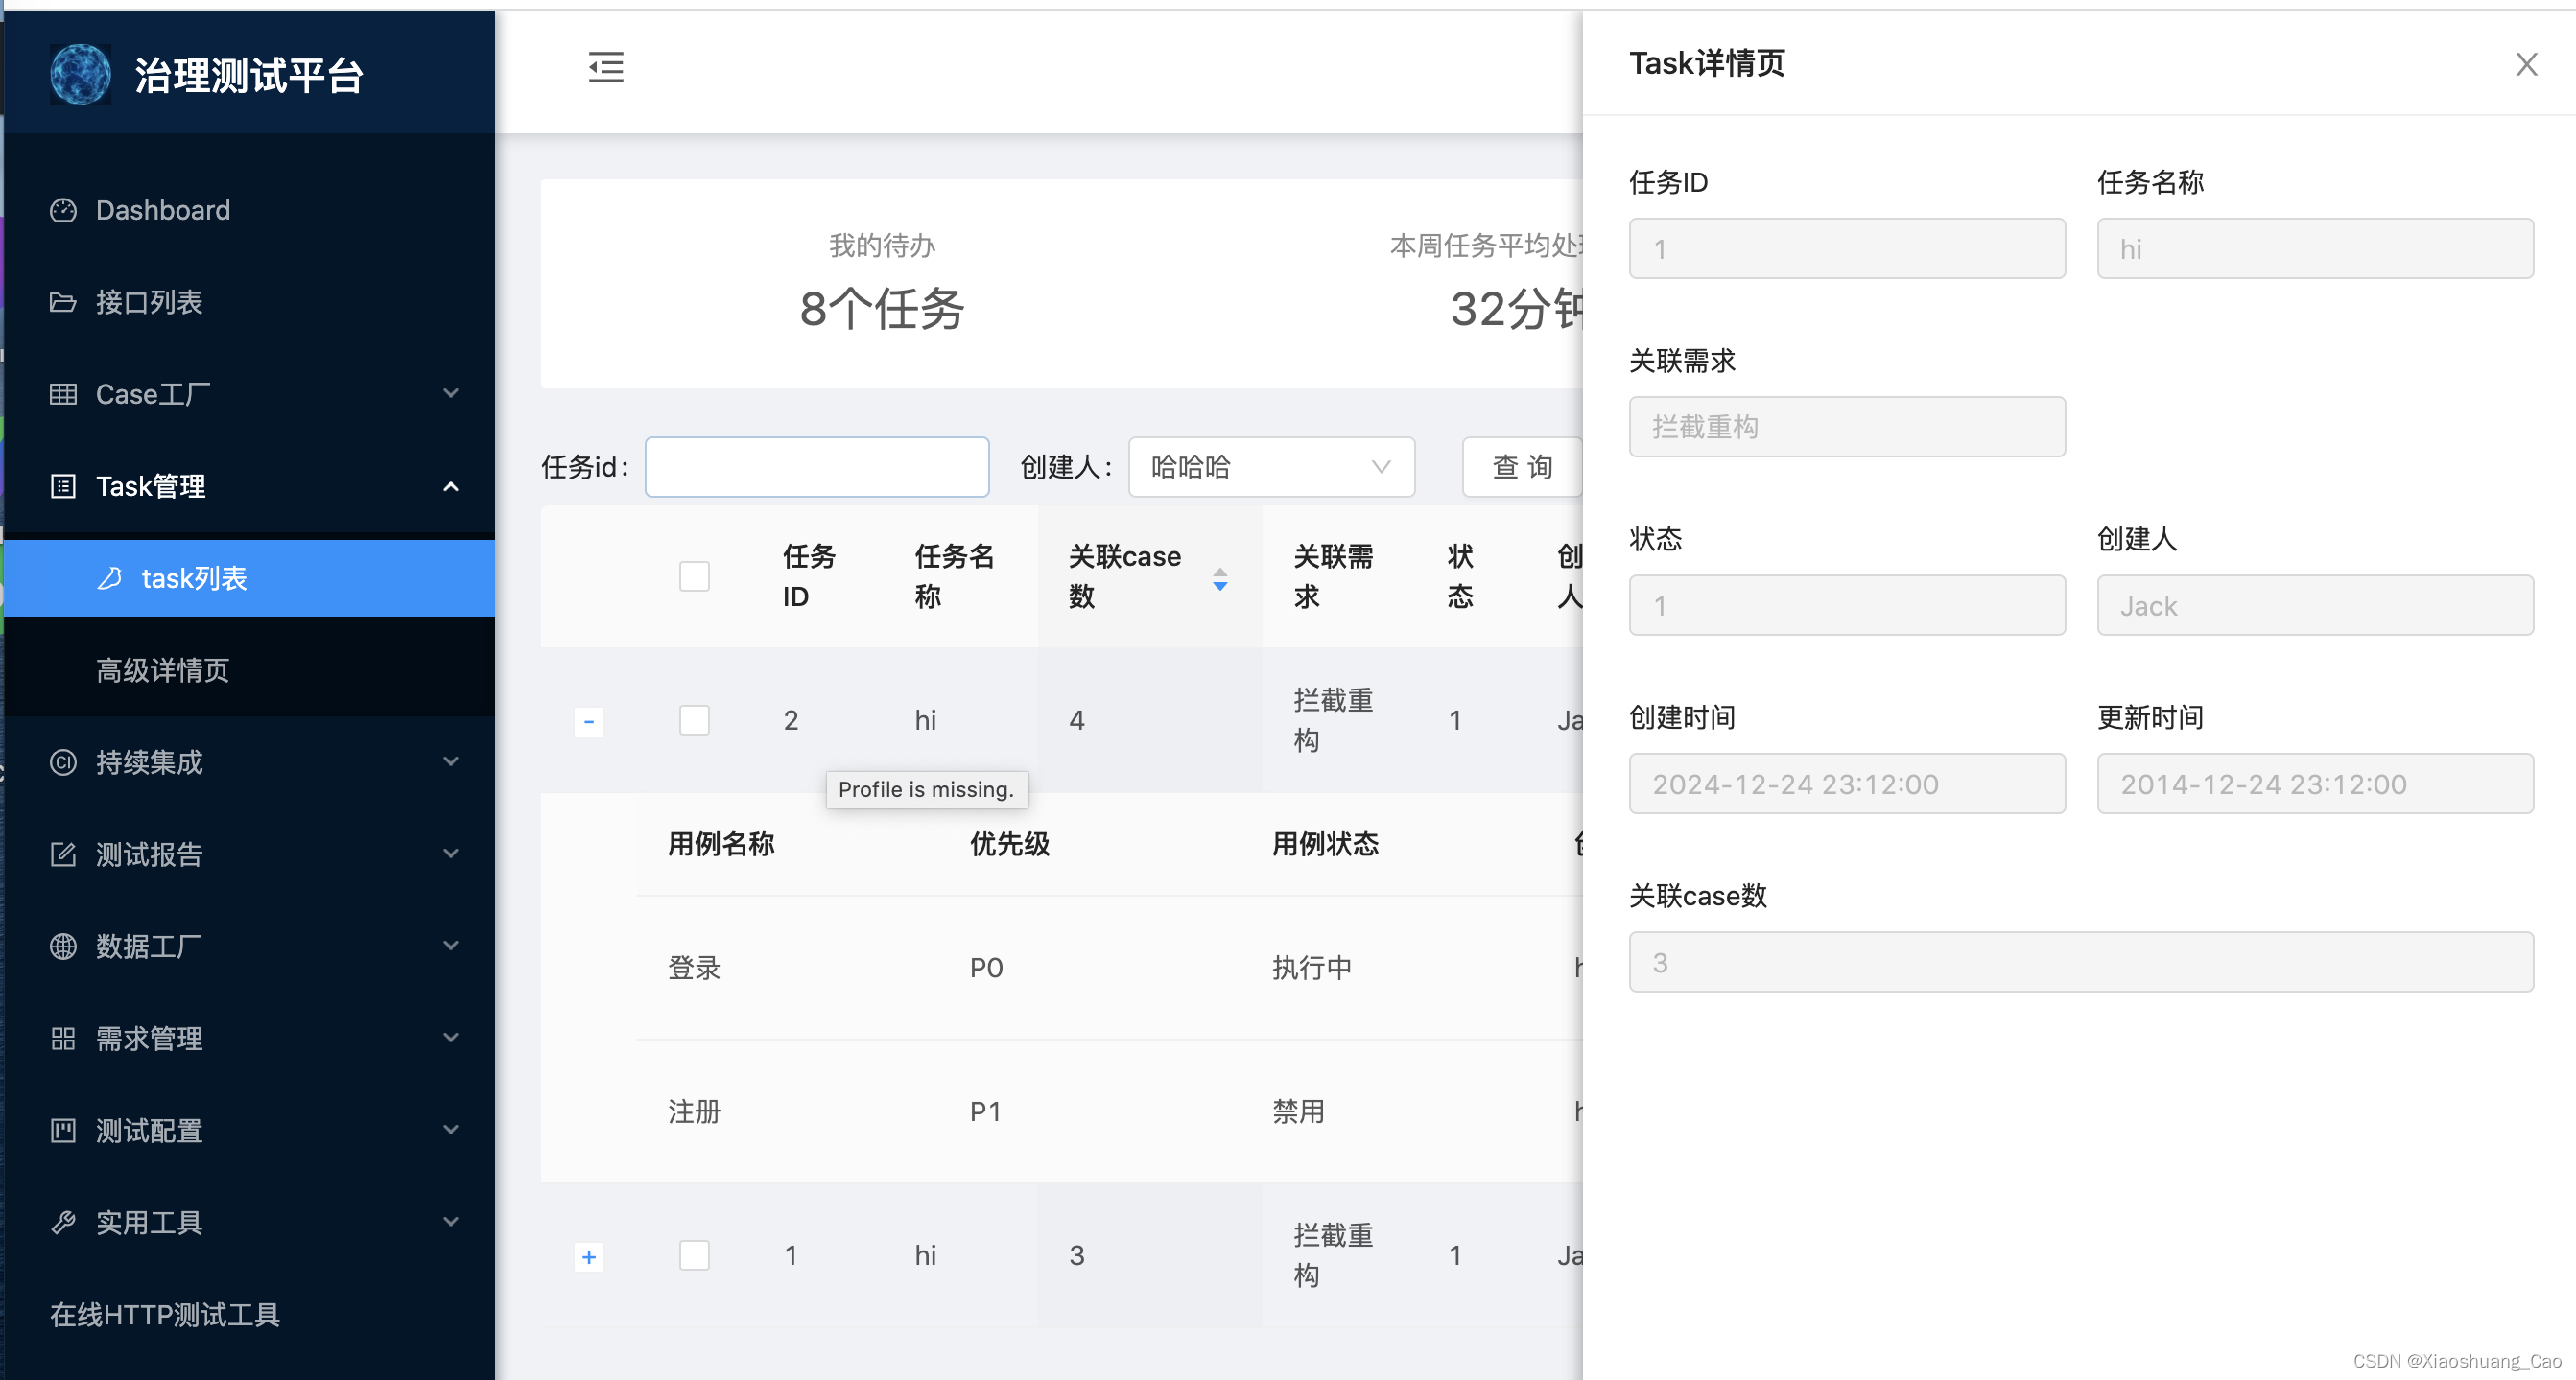The height and width of the screenshot is (1380, 2576).
Task: Click the Task详情页 drawer title
Action: [1707, 63]
